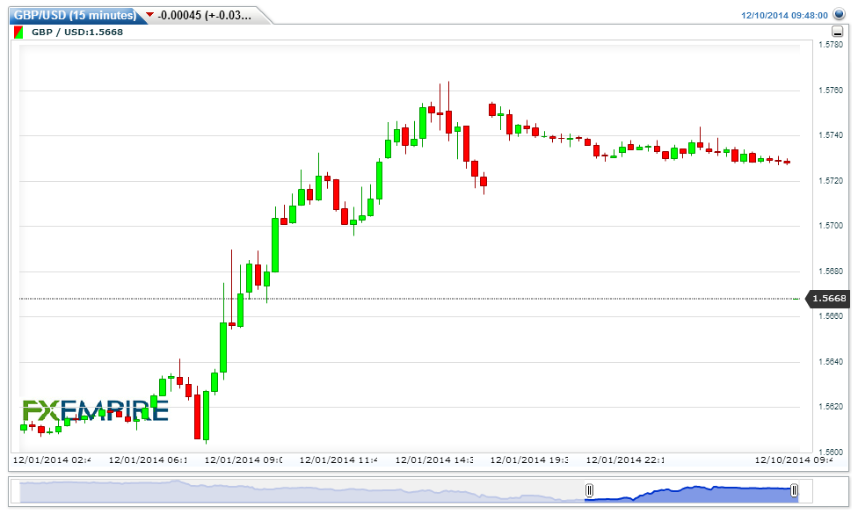Click the 12/01/2014 22:1 x-axis label

coord(625,460)
